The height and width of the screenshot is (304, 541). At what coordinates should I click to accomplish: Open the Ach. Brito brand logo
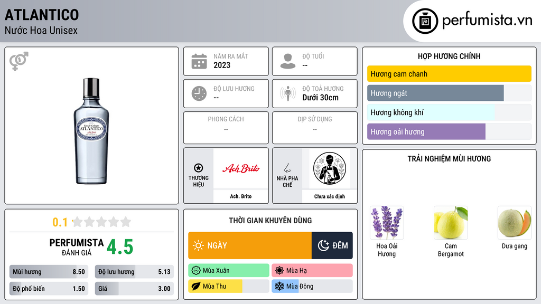[x=241, y=168]
